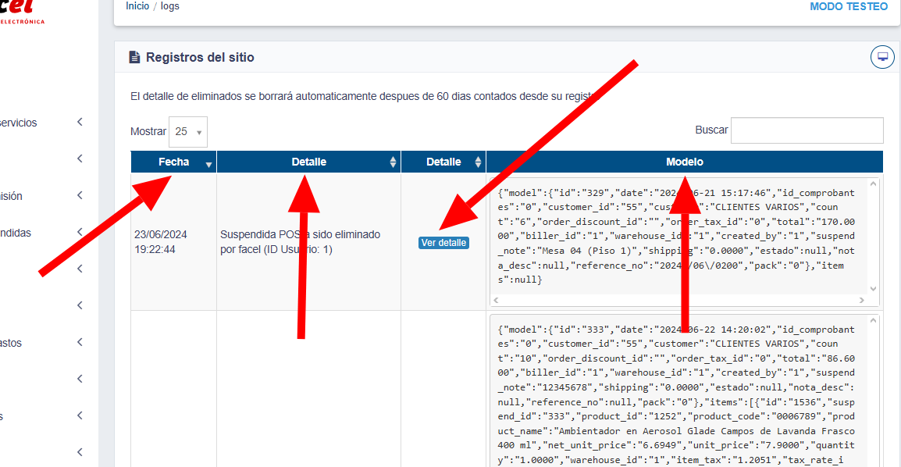Open the Mostrar entries dropdown showing 25
This screenshot has height=467, width=901.
(x=188, y=132)
